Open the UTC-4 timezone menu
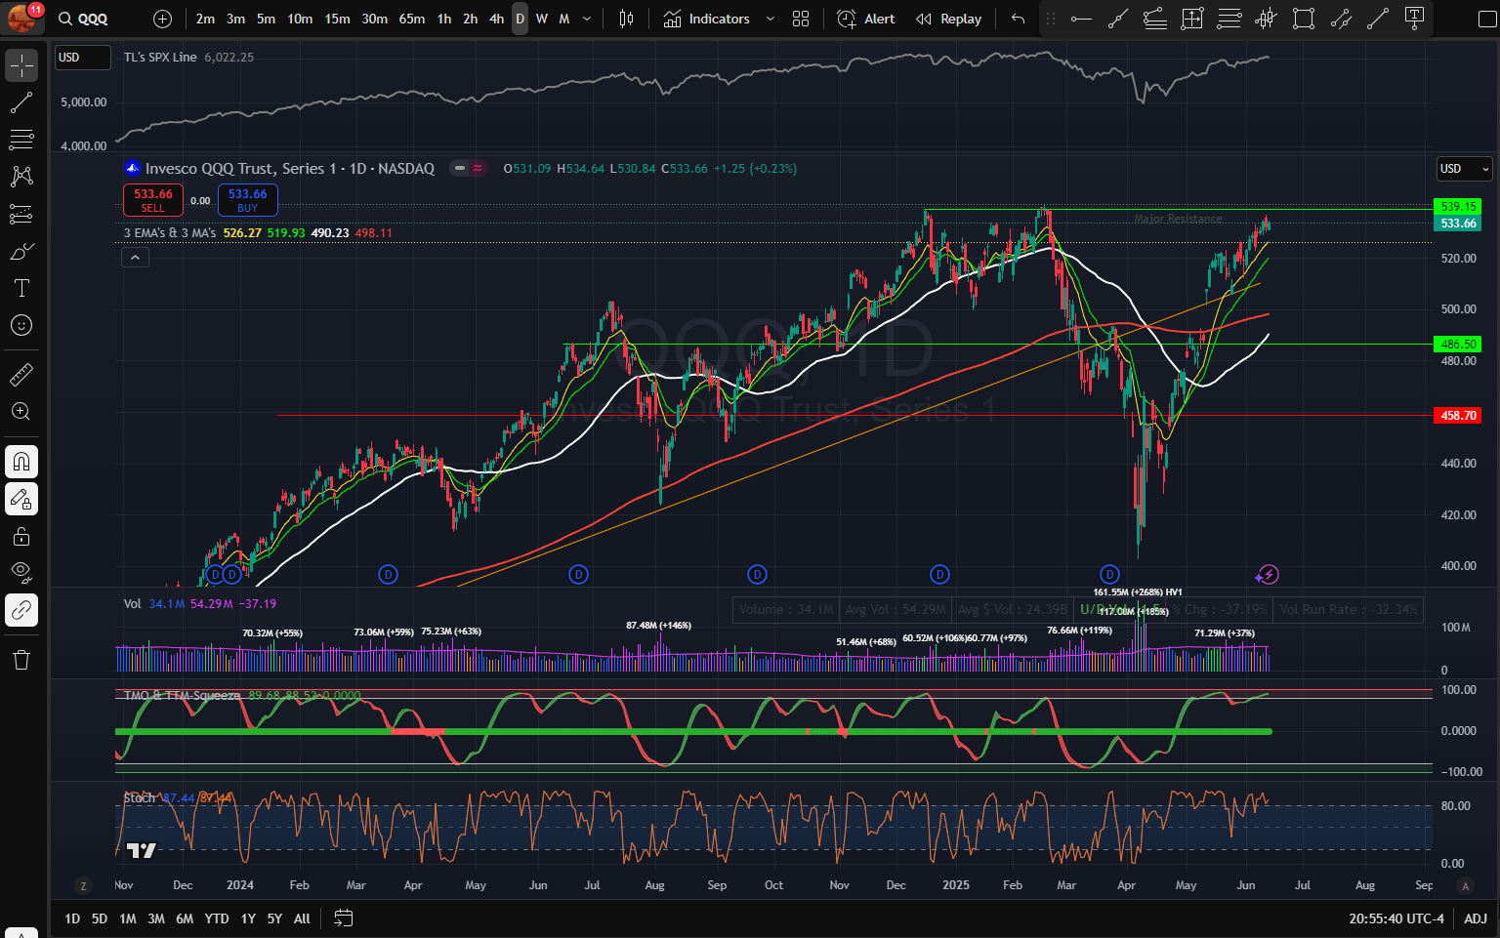The width and height of the screenshot is (1500, 938). pyautogui.click(x=1396, y=918)
